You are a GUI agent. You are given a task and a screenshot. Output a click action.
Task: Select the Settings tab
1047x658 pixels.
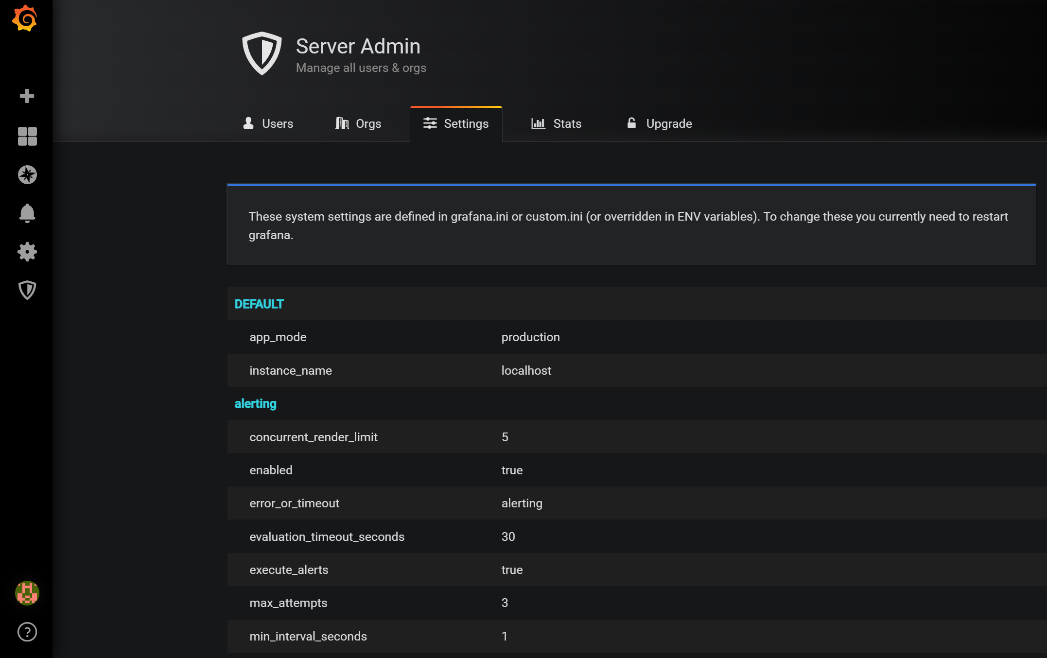point(456,124)
